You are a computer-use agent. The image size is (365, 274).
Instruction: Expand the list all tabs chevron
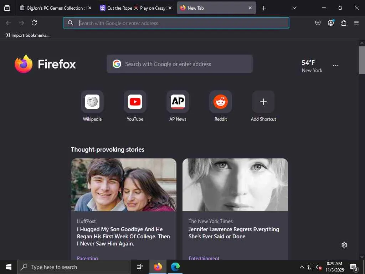(x=294, y=8)
